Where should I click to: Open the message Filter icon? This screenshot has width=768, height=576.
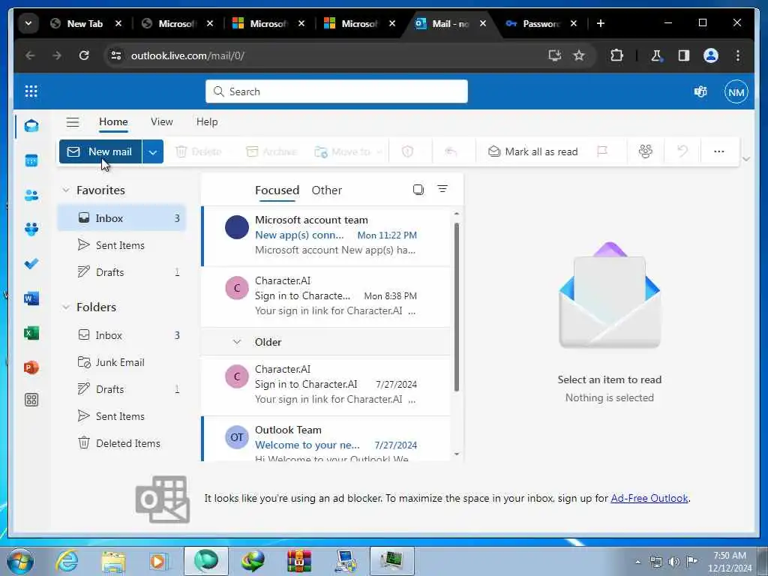442,189
